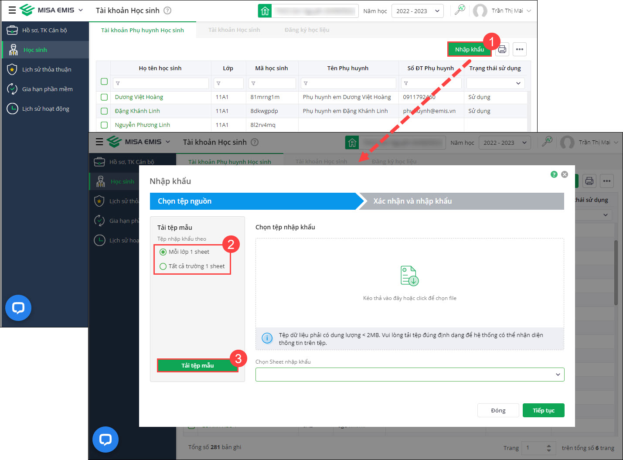Toggle the select-all checkbox in the table header
This screenshot has width=623, height=460.
[x=104, y=82]
